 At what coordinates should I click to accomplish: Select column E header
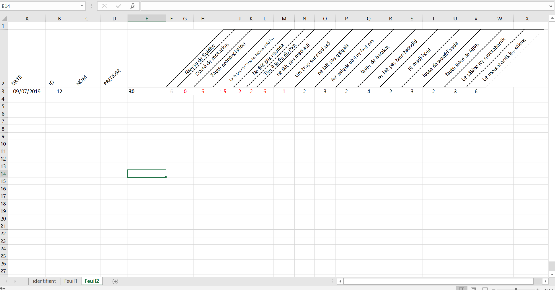pyautogui.click(x=147, y=19)
